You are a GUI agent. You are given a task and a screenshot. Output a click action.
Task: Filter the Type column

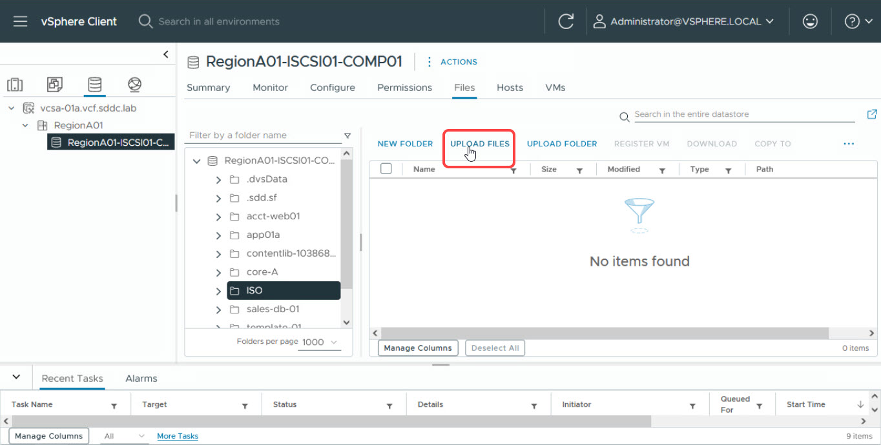(728, 170)
